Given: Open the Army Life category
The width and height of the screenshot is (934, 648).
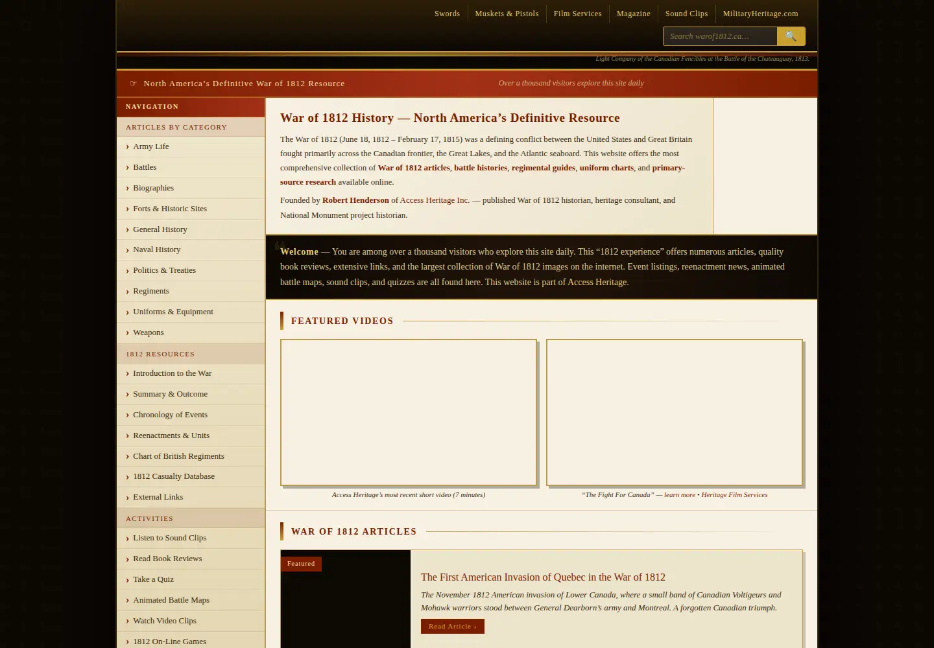Looking at the screenshot, I should point(191,146).
